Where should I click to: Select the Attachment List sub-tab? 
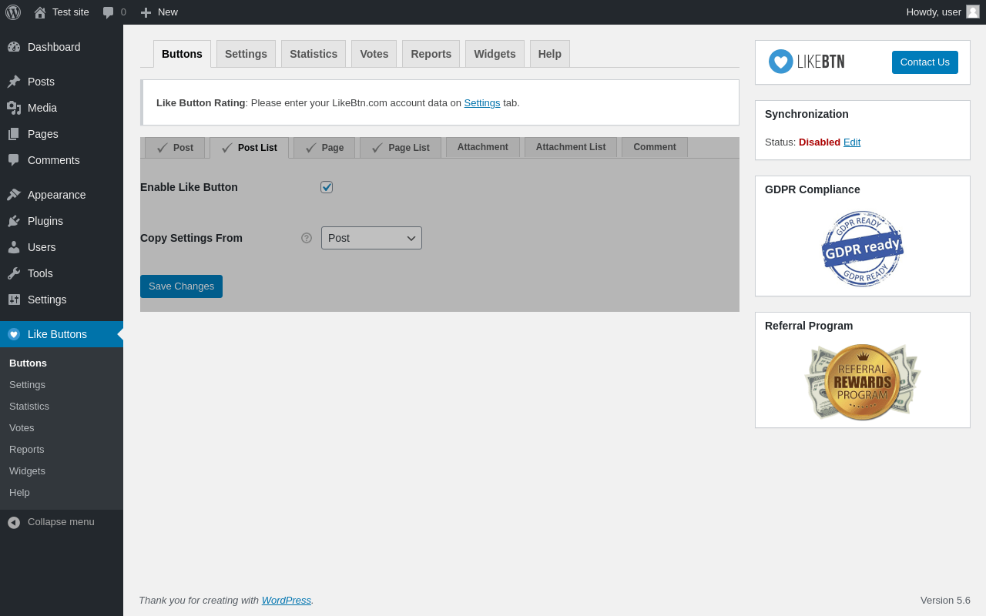(x=571, y=147)
